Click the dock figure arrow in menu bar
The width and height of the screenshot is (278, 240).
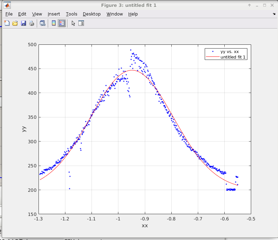(x=274, y=14)
